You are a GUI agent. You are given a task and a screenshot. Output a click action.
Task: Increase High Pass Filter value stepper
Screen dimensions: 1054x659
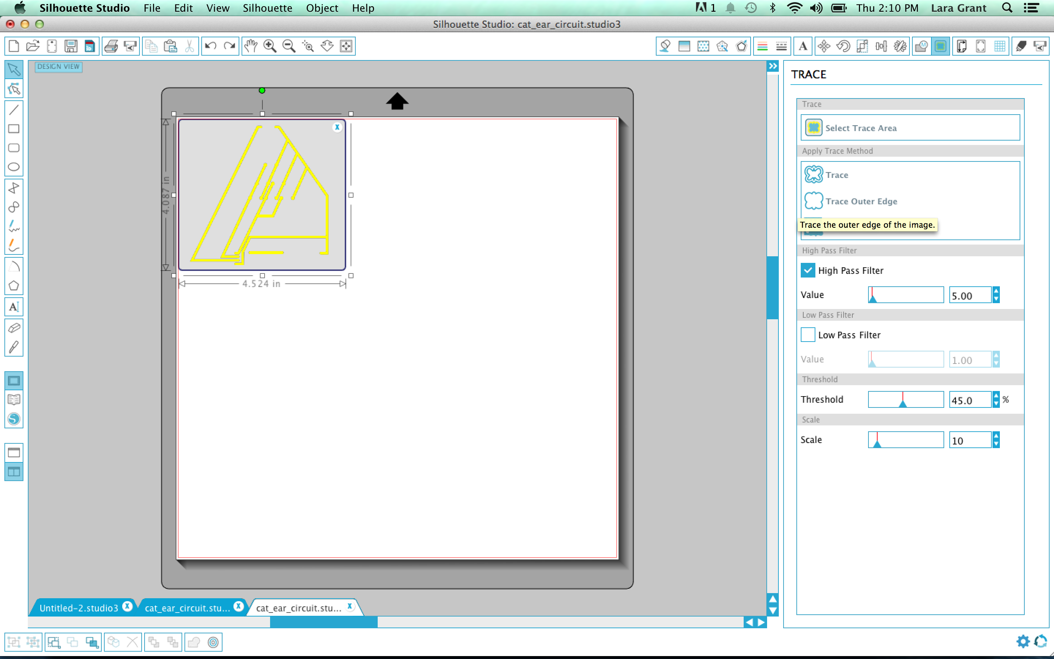coord(996,291)
